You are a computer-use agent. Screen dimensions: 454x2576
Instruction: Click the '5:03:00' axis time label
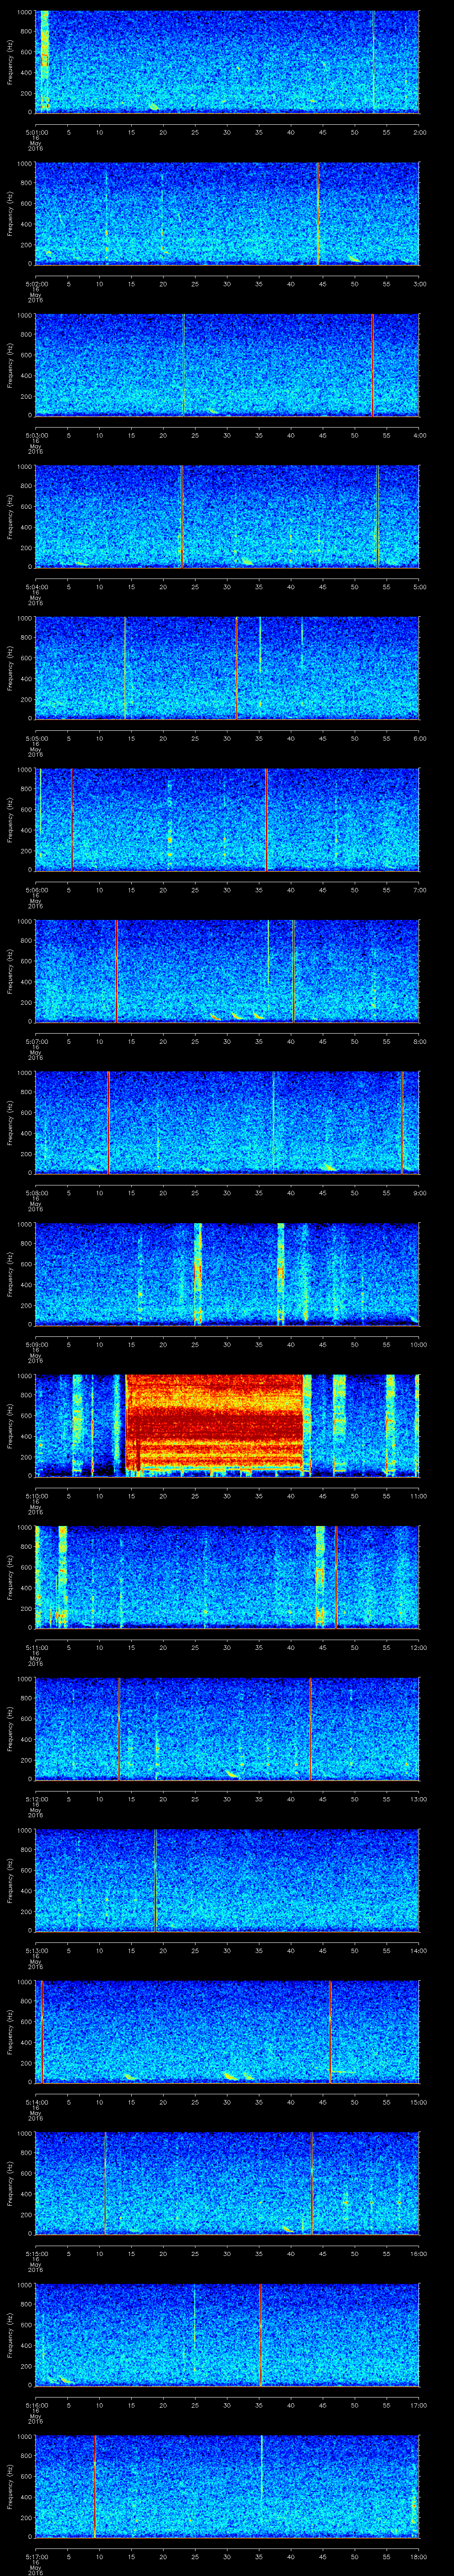[x=36, y=435]
